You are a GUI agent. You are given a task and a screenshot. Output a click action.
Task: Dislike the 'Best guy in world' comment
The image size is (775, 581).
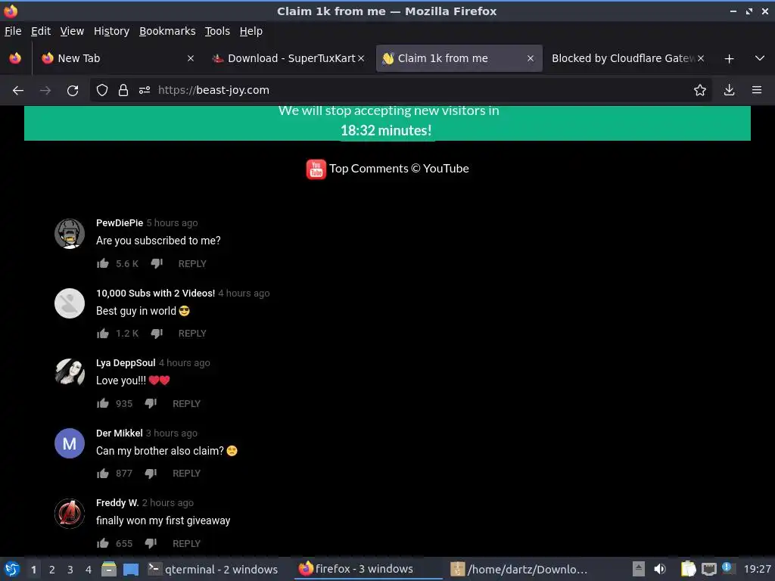[x=157, y=334]
